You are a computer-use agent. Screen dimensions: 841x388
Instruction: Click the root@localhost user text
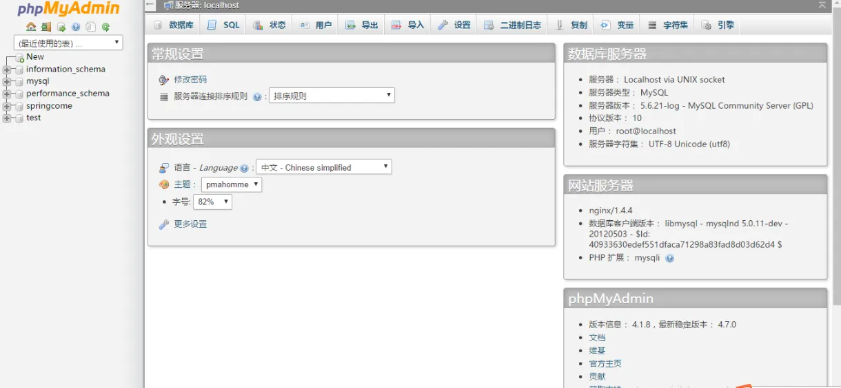[x=646, y=131]
